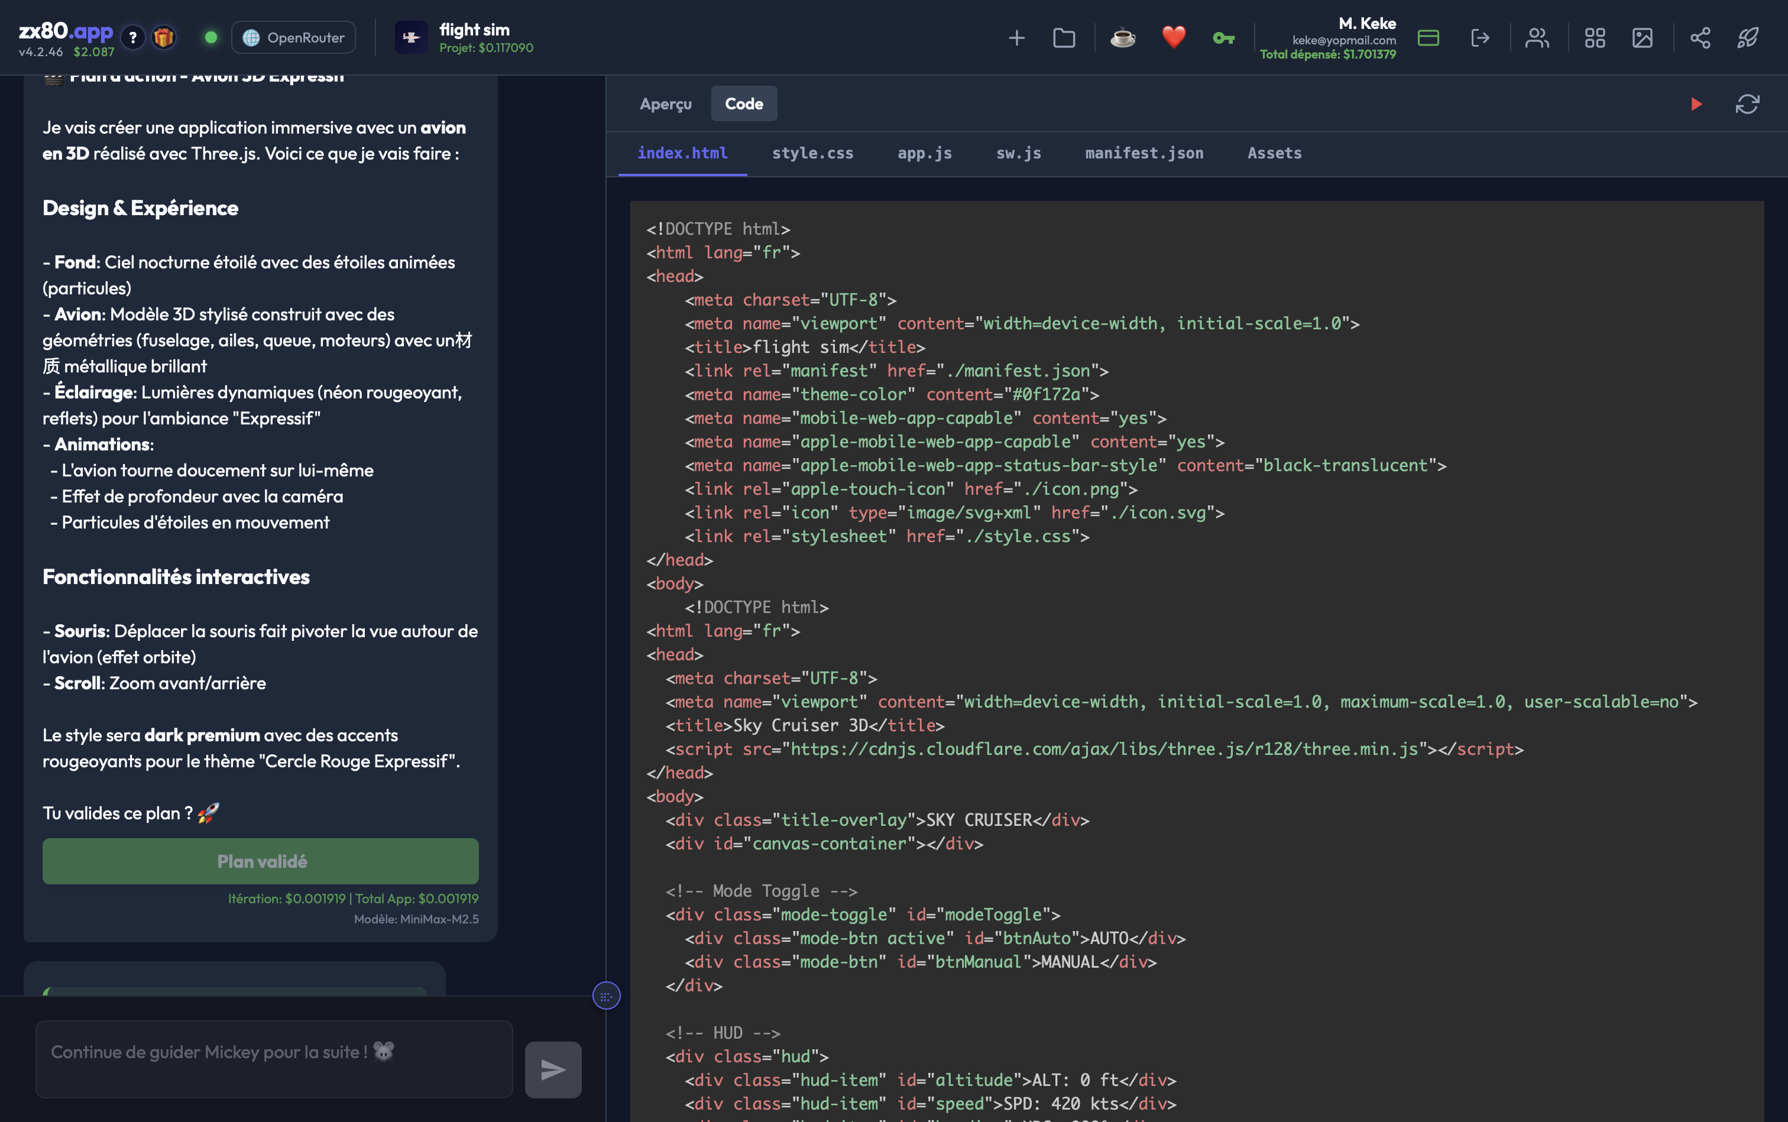The image size is (1788, 1122).
Task: Select the Code tab
Action: pos(744,104)
